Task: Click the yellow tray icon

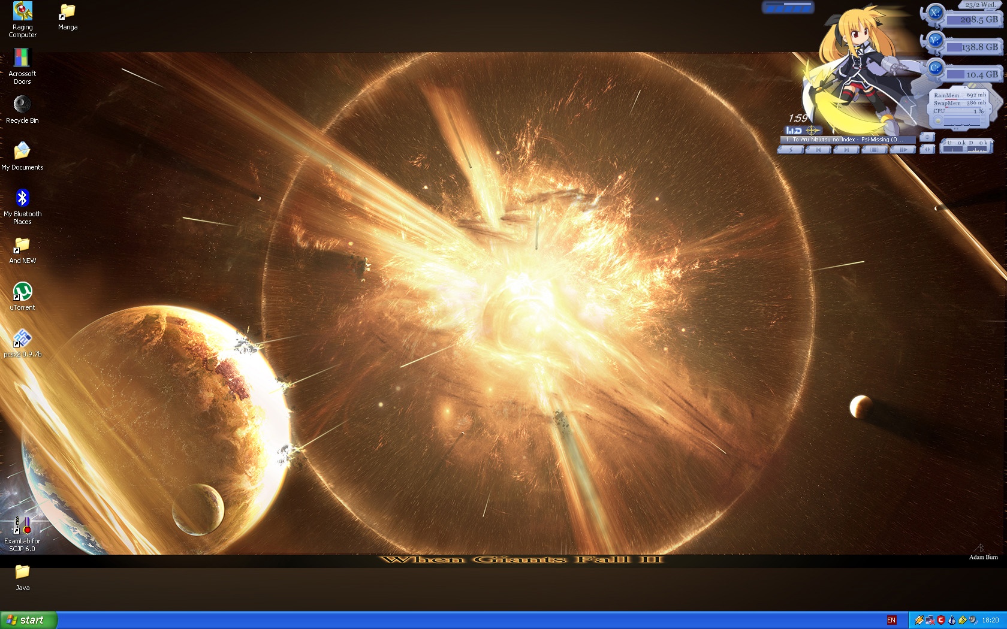Action: tap(963, 620)
